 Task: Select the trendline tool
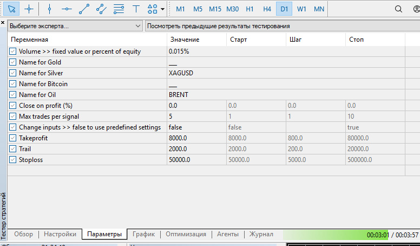[84, 9]
